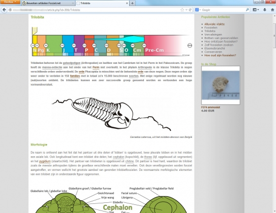This screenshot has width=276, height=213.
Task: Open the Trilobita sidebar link
Action: click(x=210, y=31)
